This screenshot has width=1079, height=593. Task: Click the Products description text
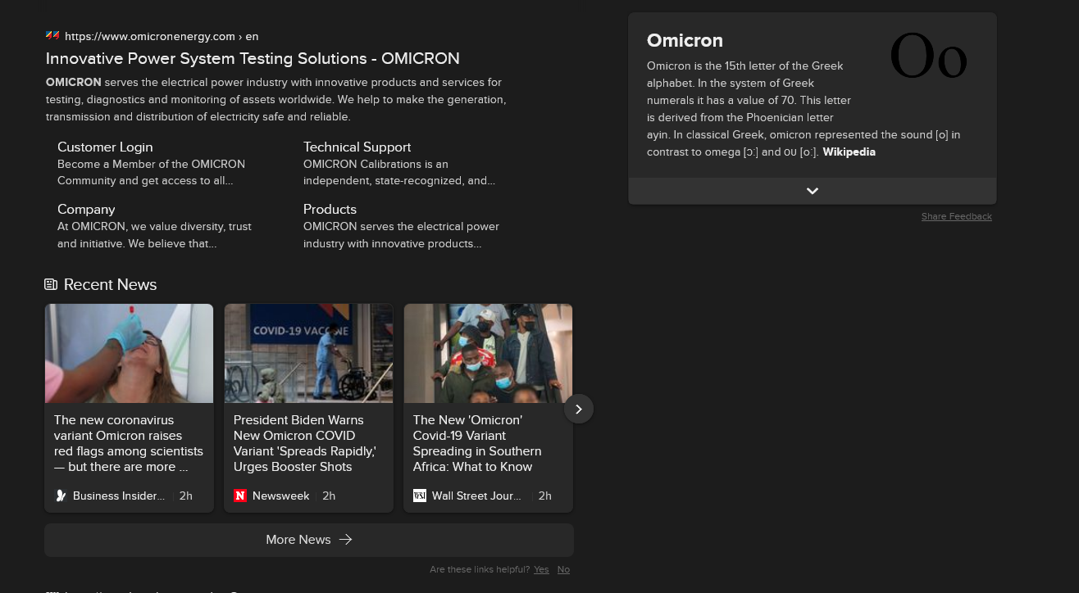401,234
